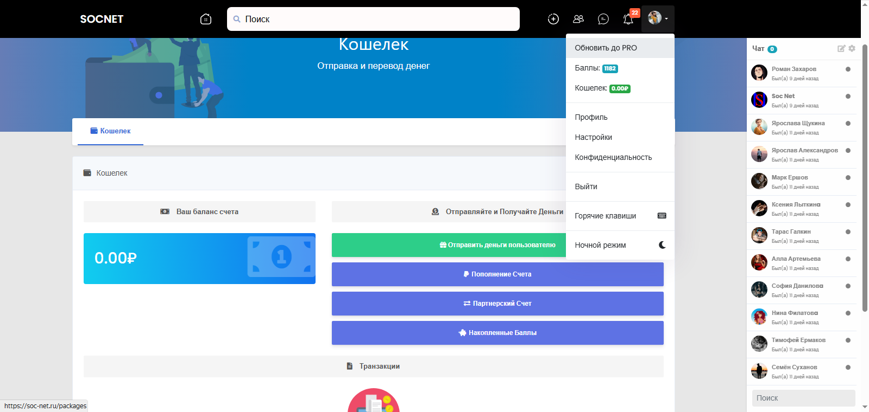Screen dimensions: 869x412
Task: Open the friend requests icon
Action: pos(578,19)
